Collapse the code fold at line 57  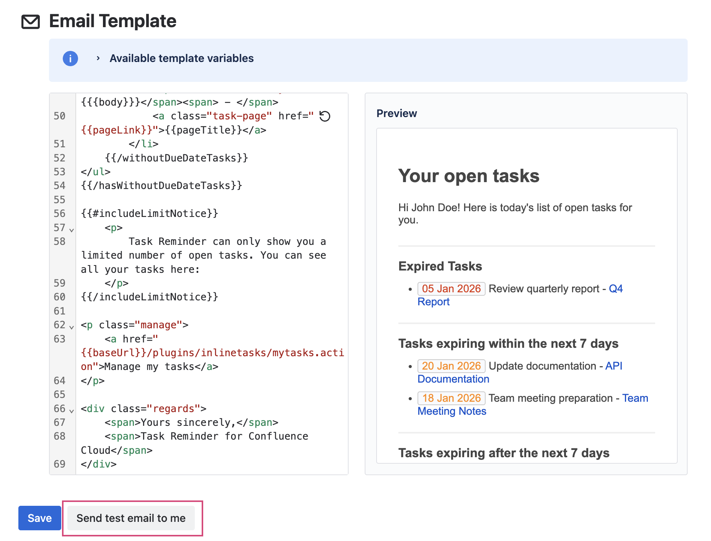[x=71, y=230]
